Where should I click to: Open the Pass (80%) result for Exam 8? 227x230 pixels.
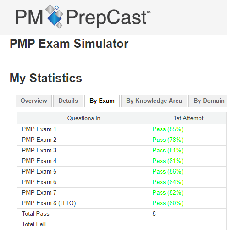tap(168, 203)
